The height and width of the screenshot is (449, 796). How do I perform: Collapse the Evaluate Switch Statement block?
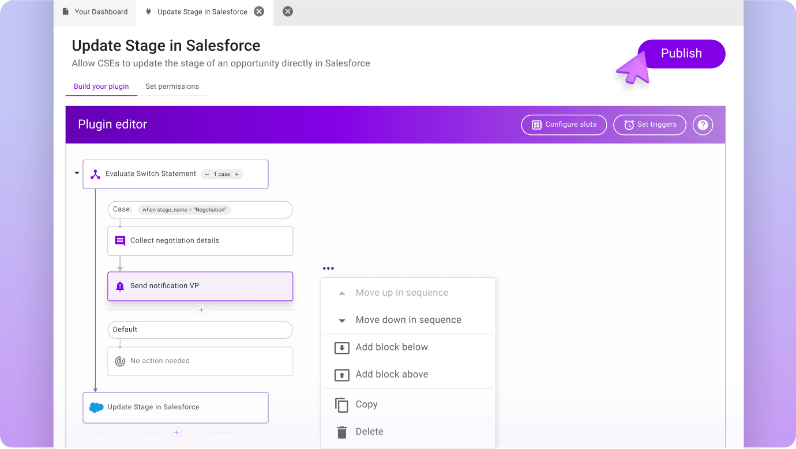[x=77, y=173]
